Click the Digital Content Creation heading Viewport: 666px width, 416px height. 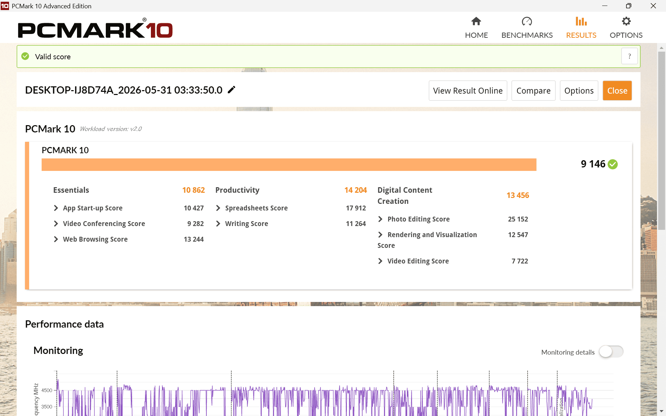(x=405, y=196)
